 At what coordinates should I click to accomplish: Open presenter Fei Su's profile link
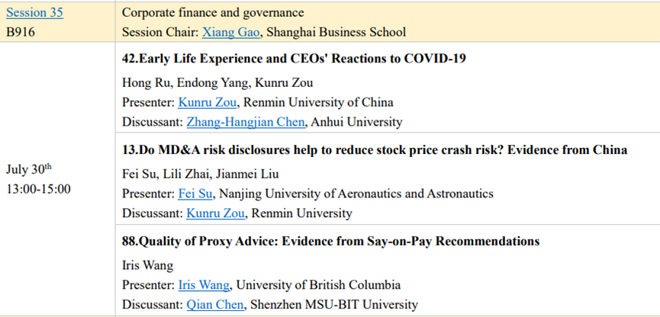195,194
